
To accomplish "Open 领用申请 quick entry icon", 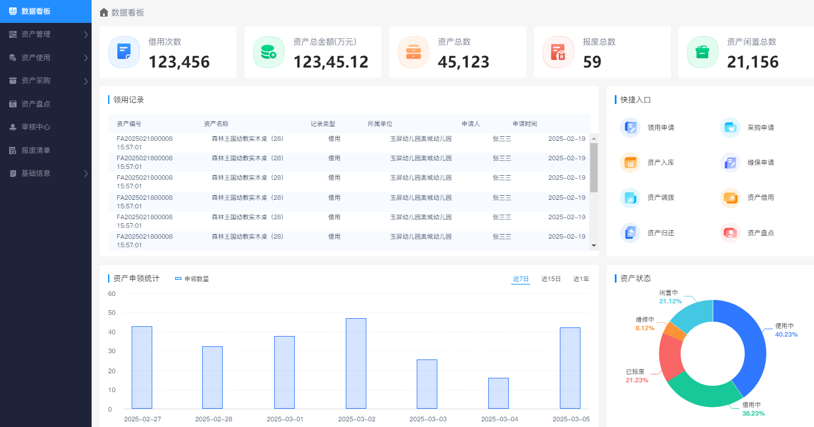I will click(x=630, y=128).
